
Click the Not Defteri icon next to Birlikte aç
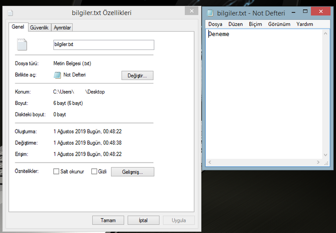pyautogui.click(x=57, y=75)
